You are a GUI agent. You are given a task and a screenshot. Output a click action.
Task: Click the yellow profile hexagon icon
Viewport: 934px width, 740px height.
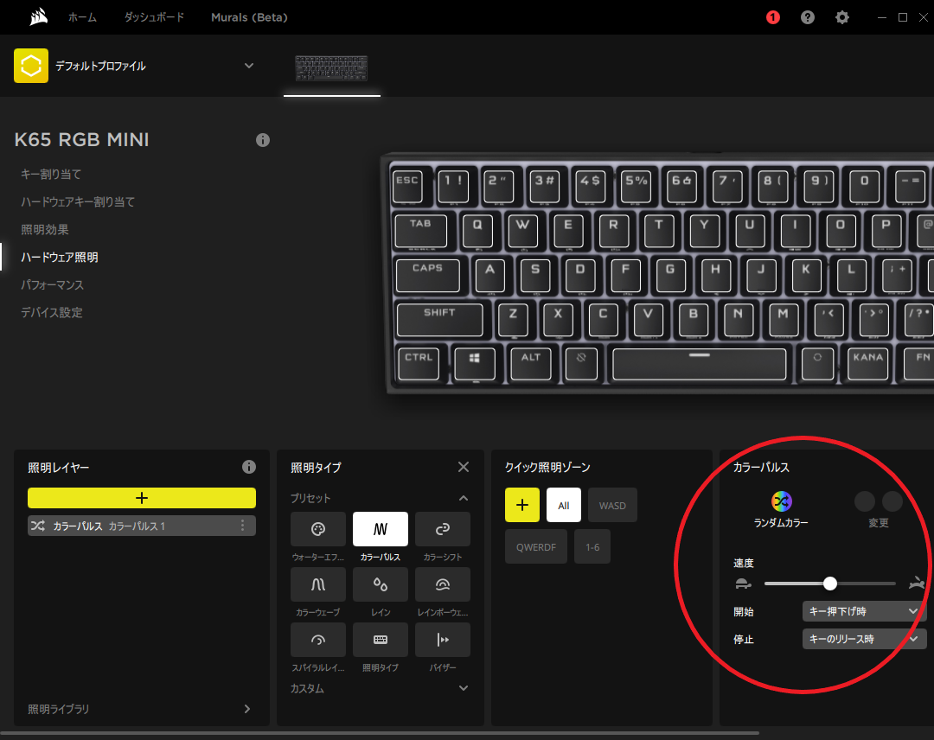tap(31, 66)
